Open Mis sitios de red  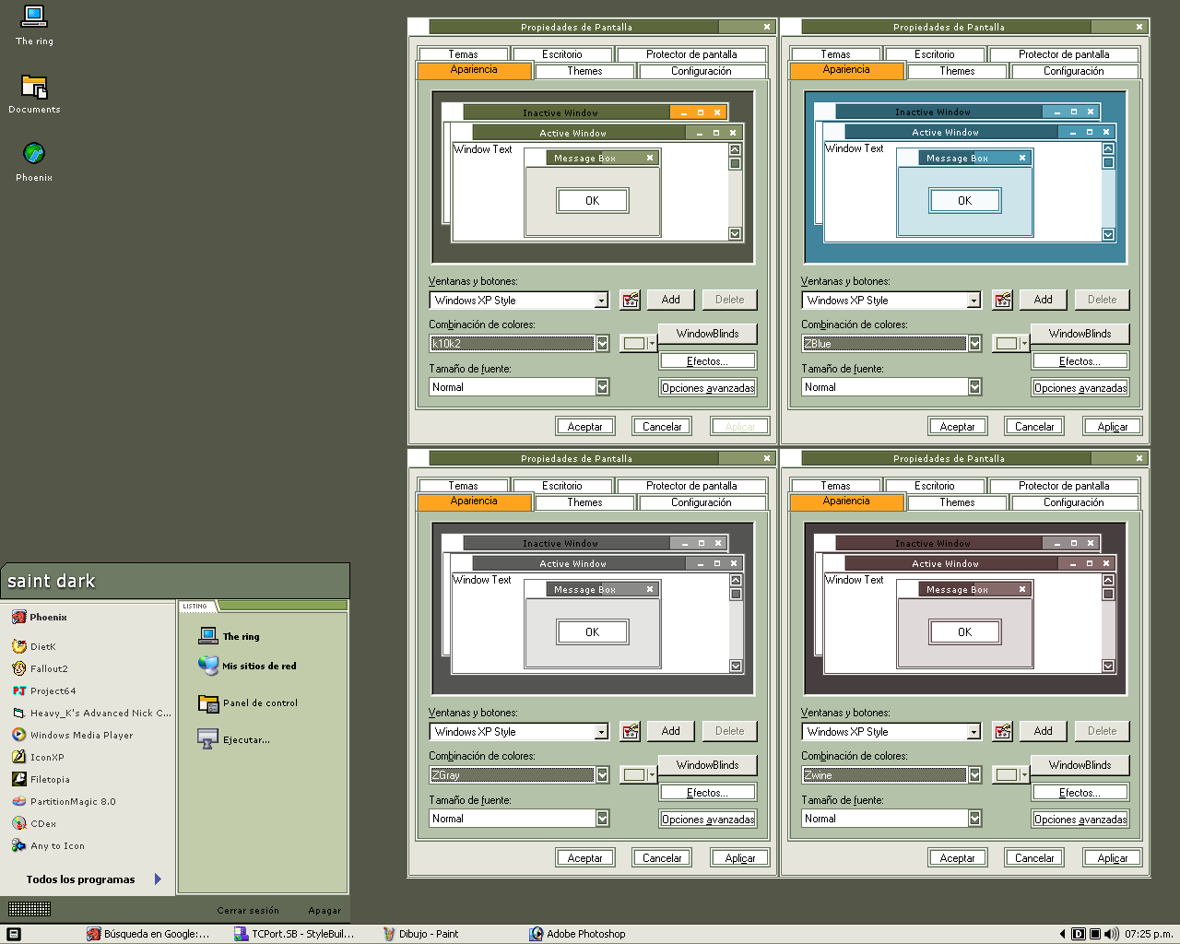(258, 667)
